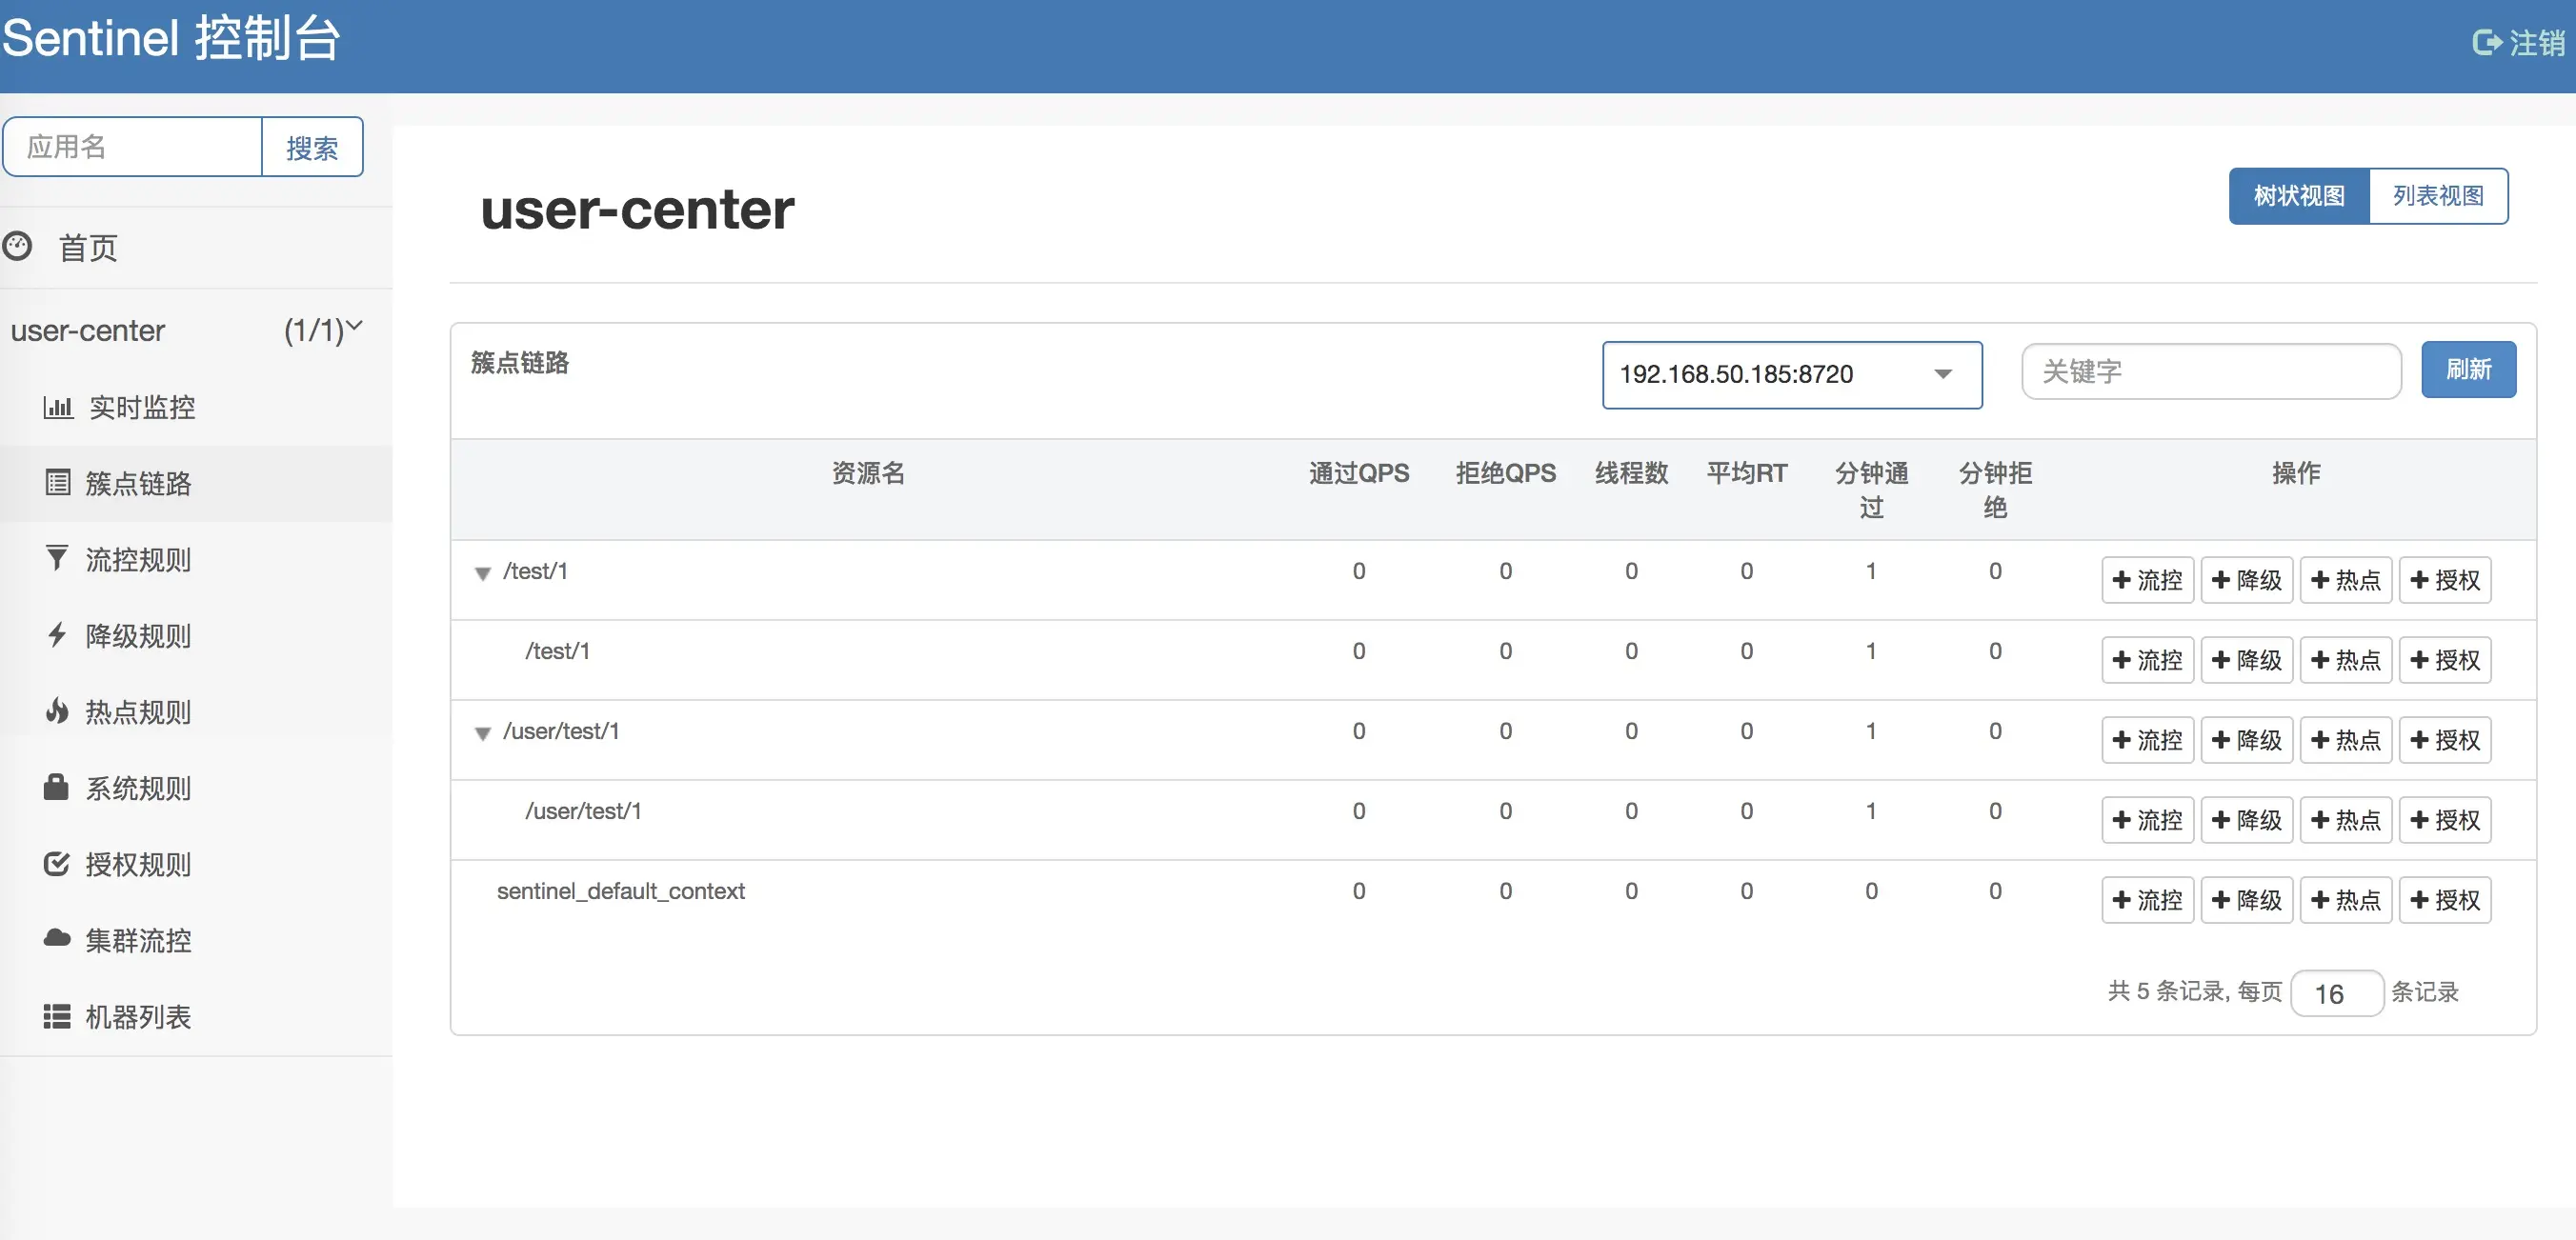Click the lock icon for 系统规则

click(x=56, y=787)
